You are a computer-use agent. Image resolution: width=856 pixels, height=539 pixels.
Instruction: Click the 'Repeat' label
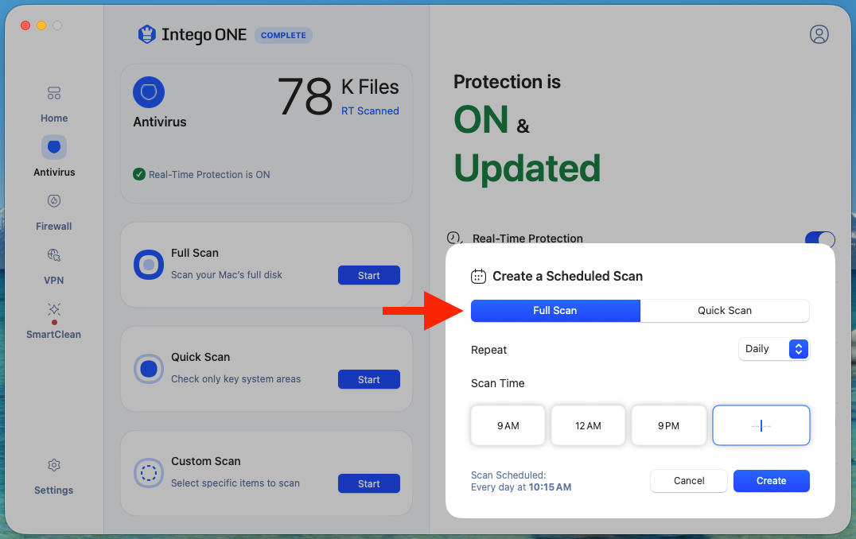click(489, 350)
